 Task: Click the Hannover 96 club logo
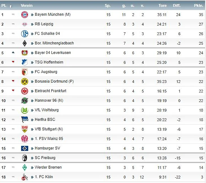[x=25, y=101]
